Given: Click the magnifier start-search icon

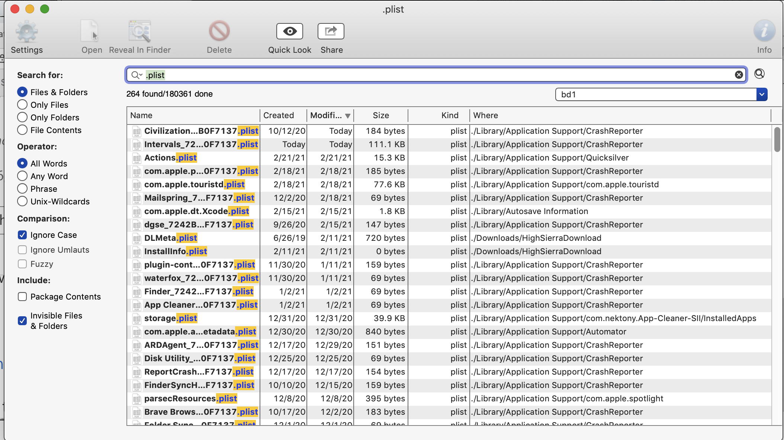Looking at the screenshot, I should [759, 74].
